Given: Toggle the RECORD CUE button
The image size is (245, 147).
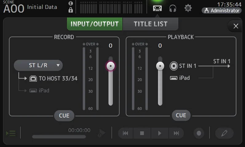Looking at the screenshot, I should [x=64, y=116].
